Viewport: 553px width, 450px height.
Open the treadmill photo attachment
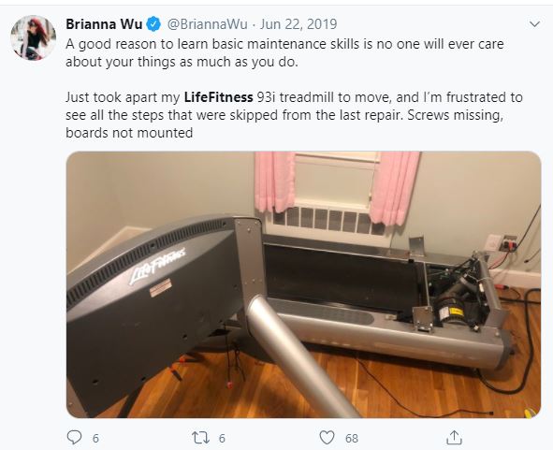(x=304, y=284)
